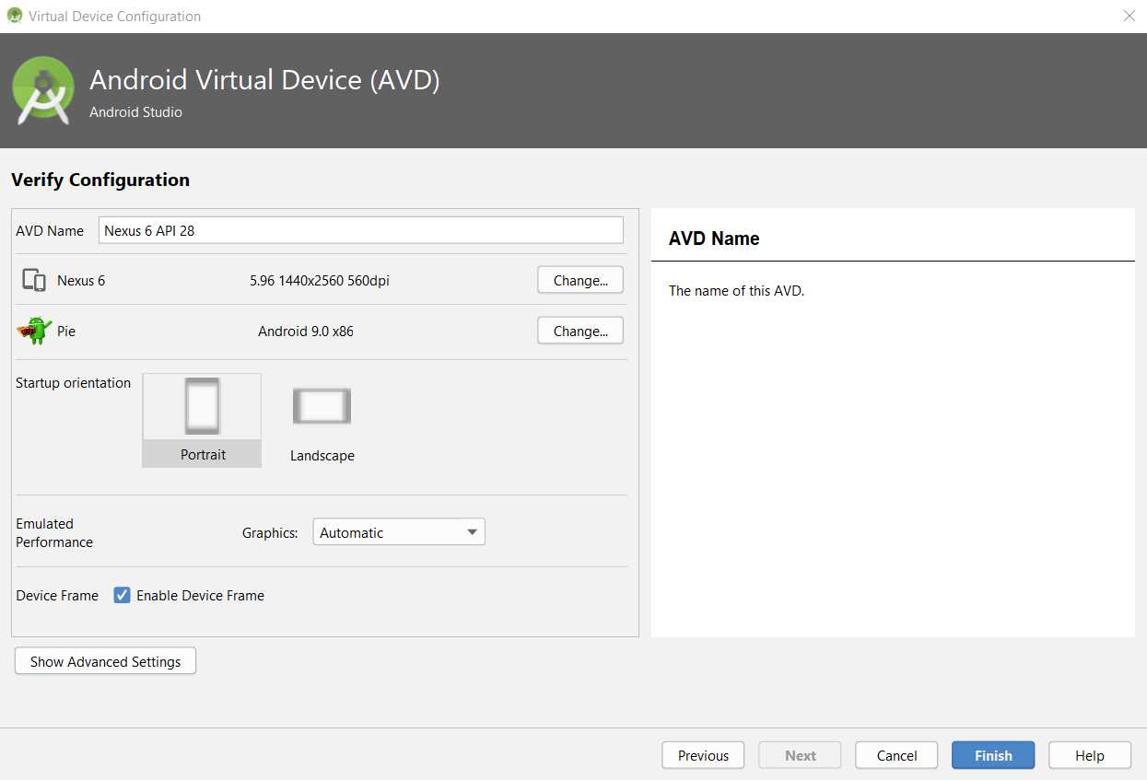Show Advanced Settings

coord(104,660)
